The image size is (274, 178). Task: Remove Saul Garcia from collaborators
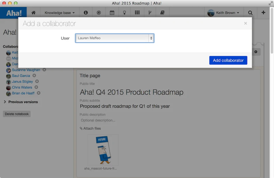[x=34, y=75]
